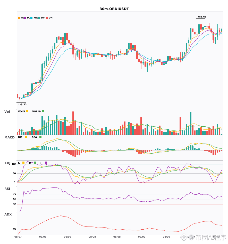The height and width of the screenshot is (244, 228).
Task: Click the green D legend swatch
Action: click(x=35, y=163)
